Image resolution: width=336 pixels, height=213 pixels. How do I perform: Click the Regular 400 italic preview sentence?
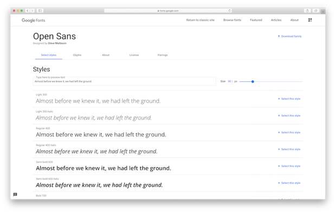point(96,152)
